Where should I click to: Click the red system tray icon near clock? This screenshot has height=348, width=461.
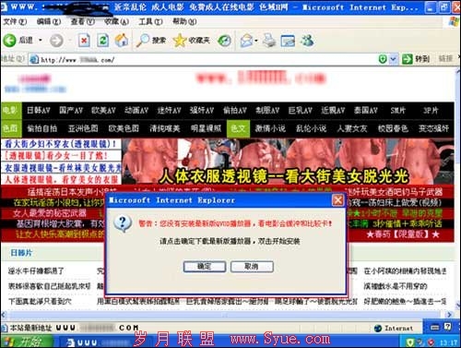point(431,342)
